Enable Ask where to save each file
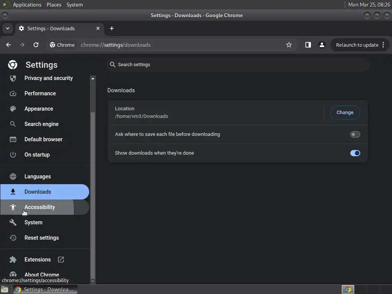The image size is (392, 294). pos(355,134)
